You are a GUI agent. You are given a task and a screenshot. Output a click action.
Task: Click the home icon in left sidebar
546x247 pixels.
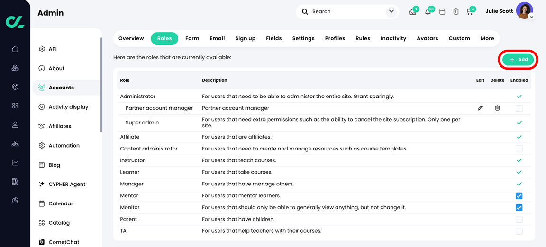(x=15, y=49)
